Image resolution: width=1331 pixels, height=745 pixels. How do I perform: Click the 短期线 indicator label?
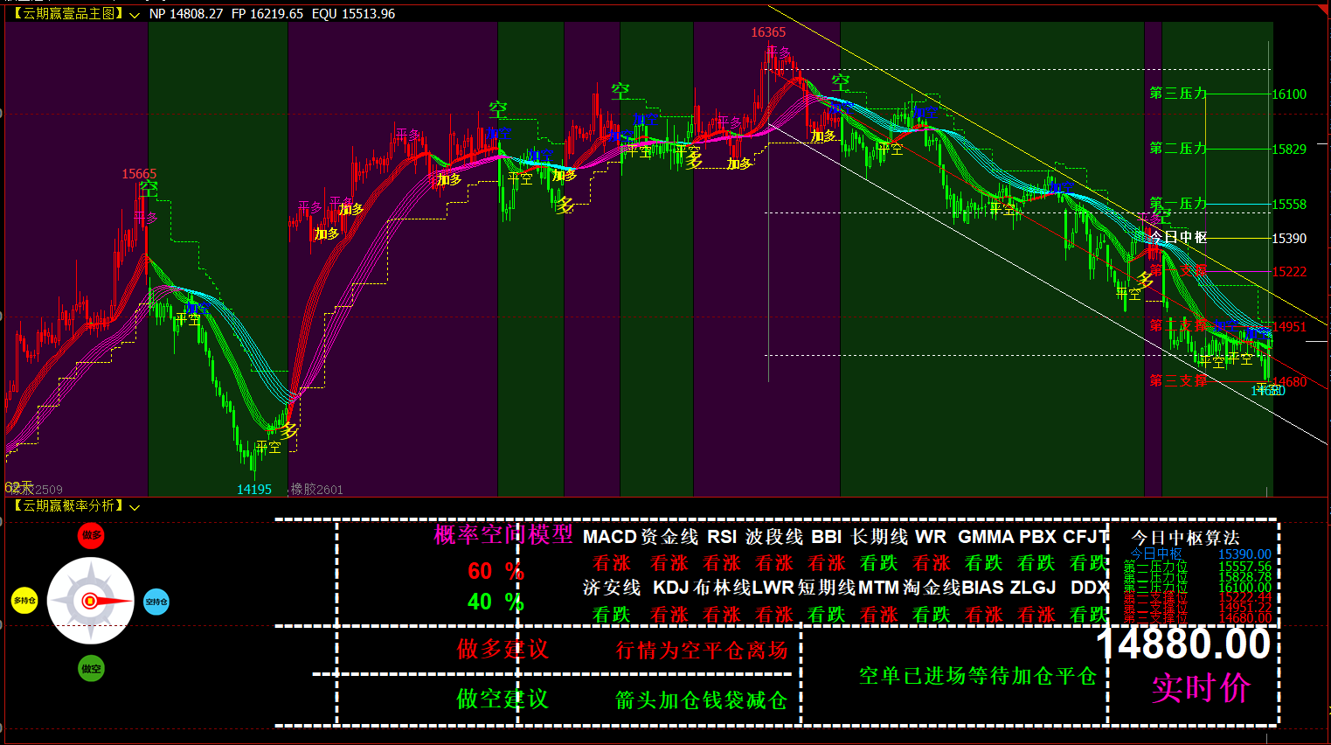(827, 588)
